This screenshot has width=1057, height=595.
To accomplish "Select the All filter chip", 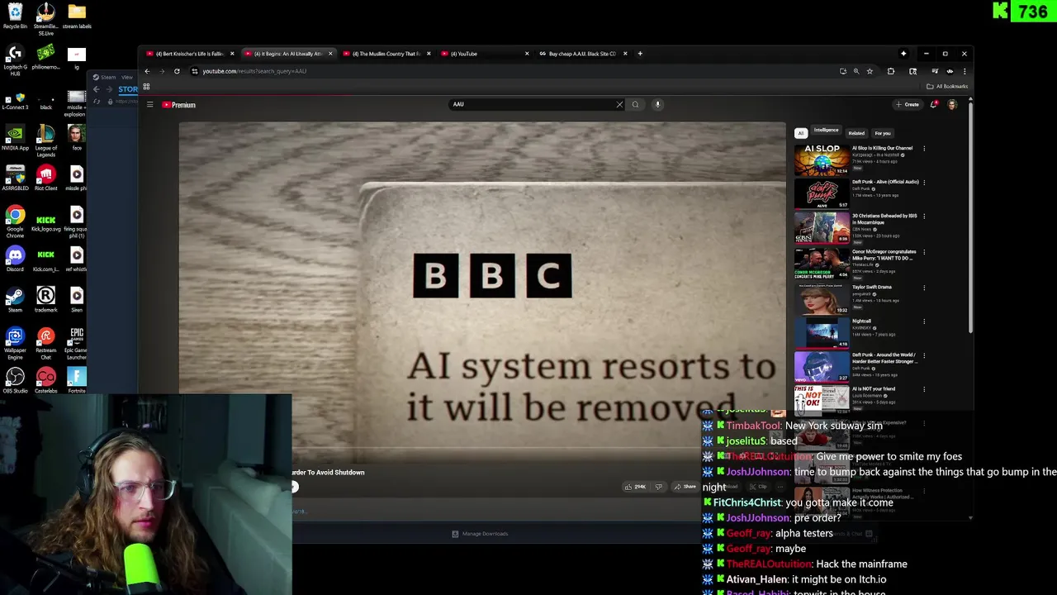I will (800, 133).
